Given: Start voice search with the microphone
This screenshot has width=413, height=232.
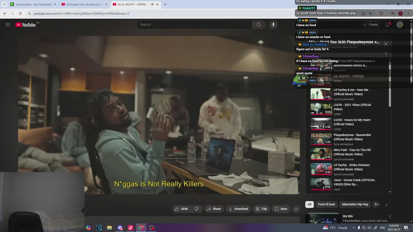Looking at the screenshot, I should coord(273,24).
